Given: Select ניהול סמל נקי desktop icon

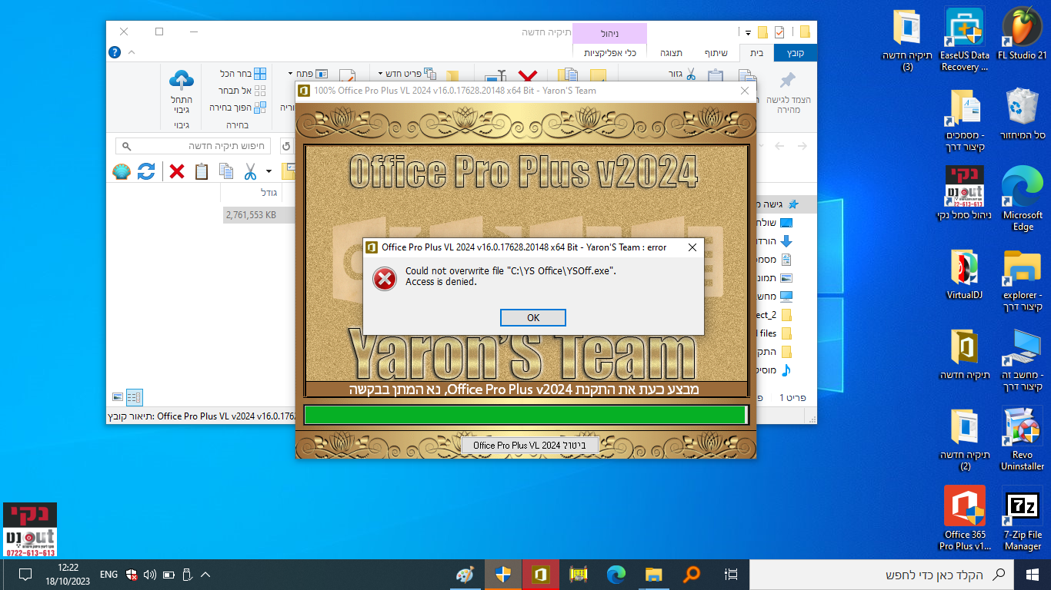Looking at the screenshot, I should 963,194.
